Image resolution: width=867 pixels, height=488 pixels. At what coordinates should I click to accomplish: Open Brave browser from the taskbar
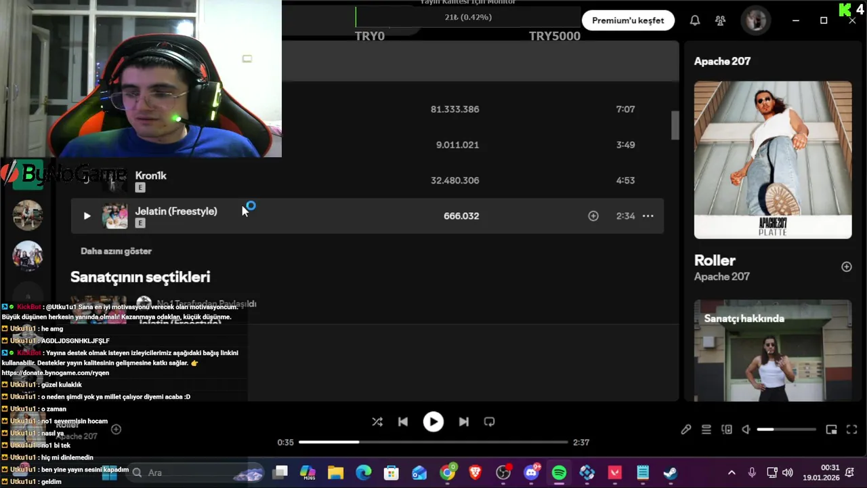pos(475,472)
